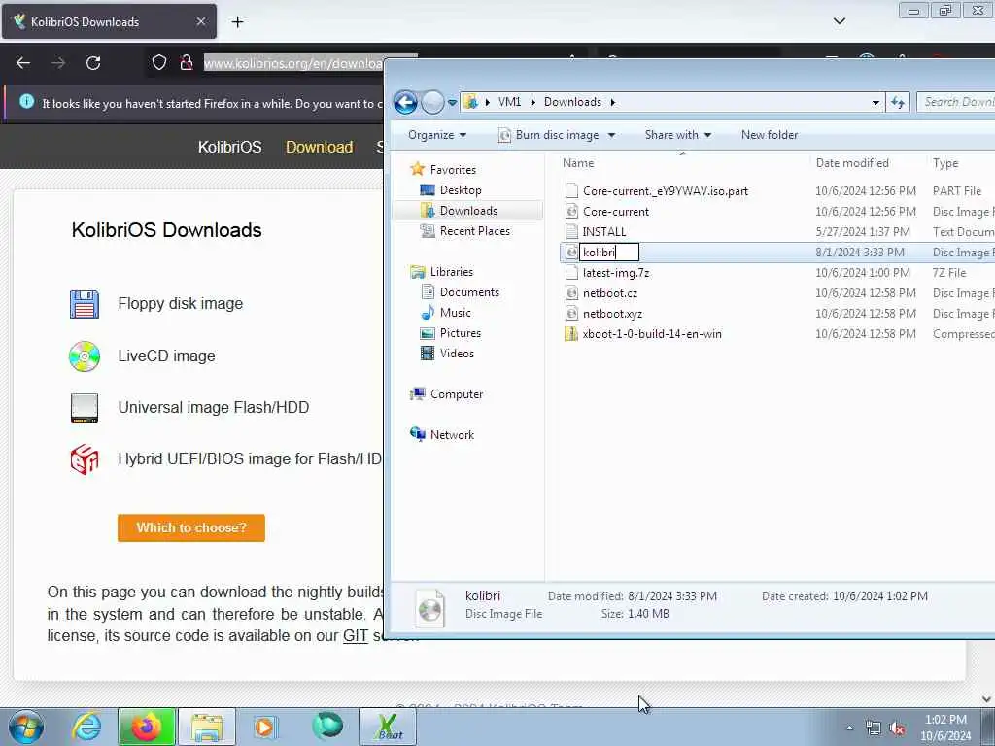Select the xboot-1-0-build-14-en-win archive
995x746 pixels.
pos(652,334)
